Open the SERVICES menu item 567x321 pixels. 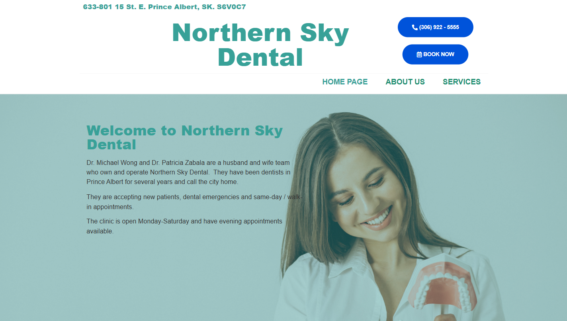tap(461, 82)
